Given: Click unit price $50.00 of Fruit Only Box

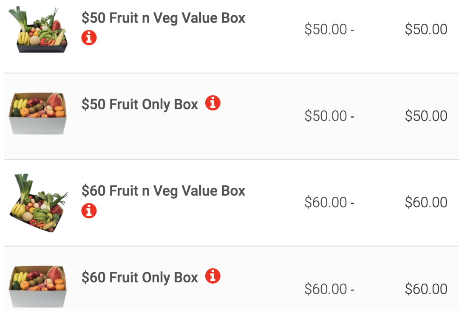Looking at the screenshot, I should [326, 116].
